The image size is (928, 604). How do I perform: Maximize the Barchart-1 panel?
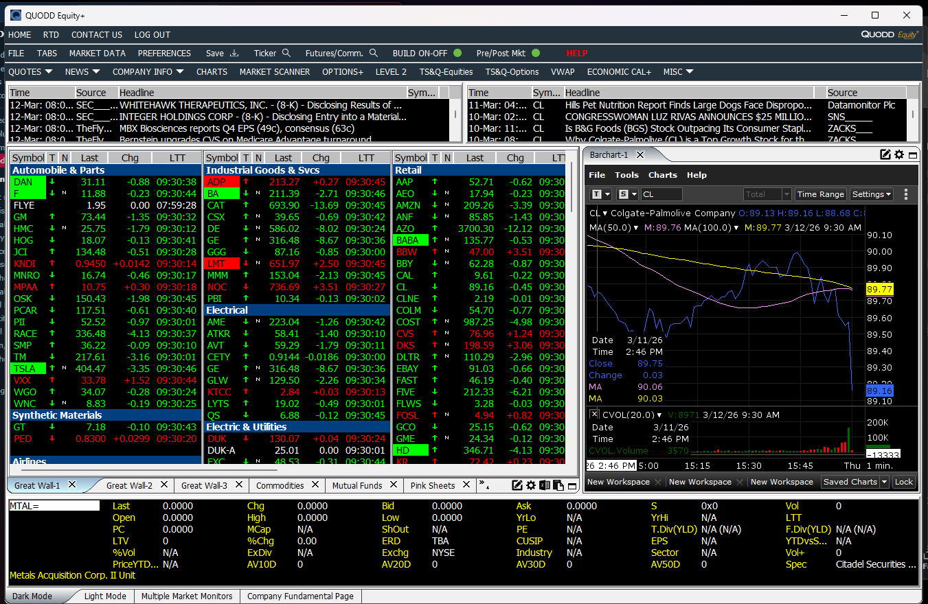point(913,155)
